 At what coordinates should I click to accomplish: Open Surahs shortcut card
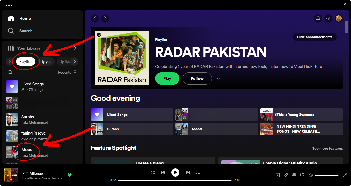click(x=132, y=129)
